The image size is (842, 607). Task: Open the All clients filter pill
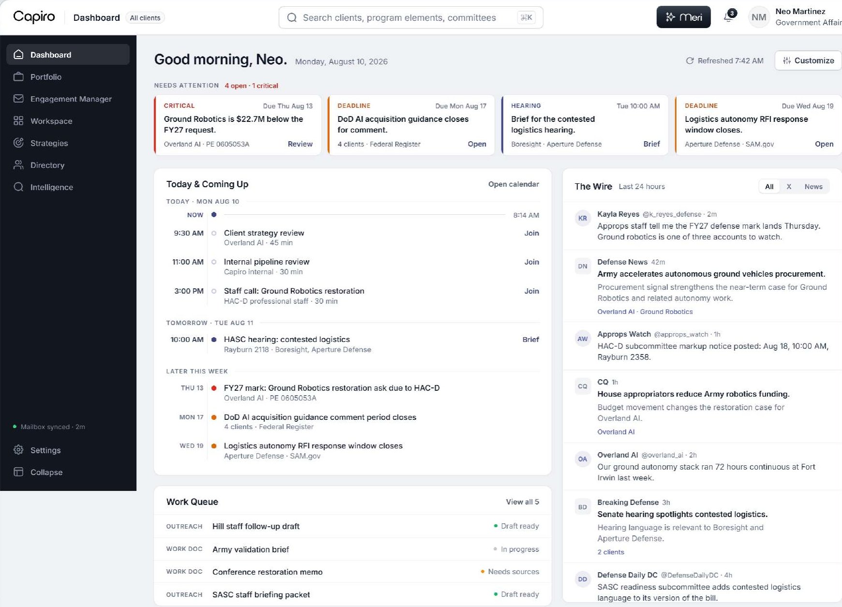click(x=145, y=18)
